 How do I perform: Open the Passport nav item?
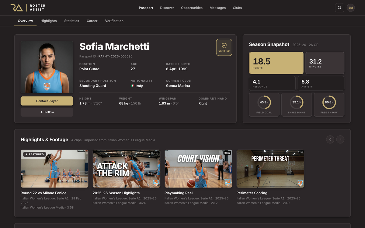(146, 8)
